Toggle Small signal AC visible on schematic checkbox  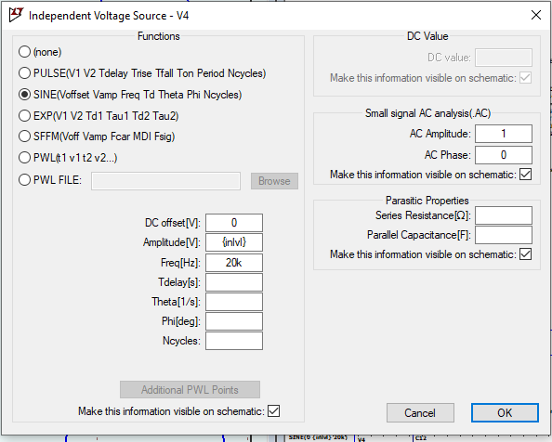click(x=525, y=175)
